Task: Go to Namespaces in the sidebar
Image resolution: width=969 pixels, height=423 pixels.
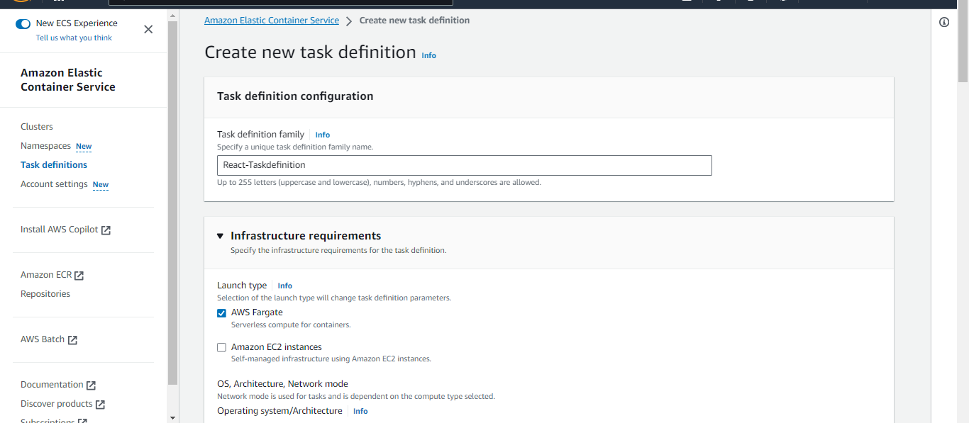Action: pyautogui.click(x=45, y=146)
